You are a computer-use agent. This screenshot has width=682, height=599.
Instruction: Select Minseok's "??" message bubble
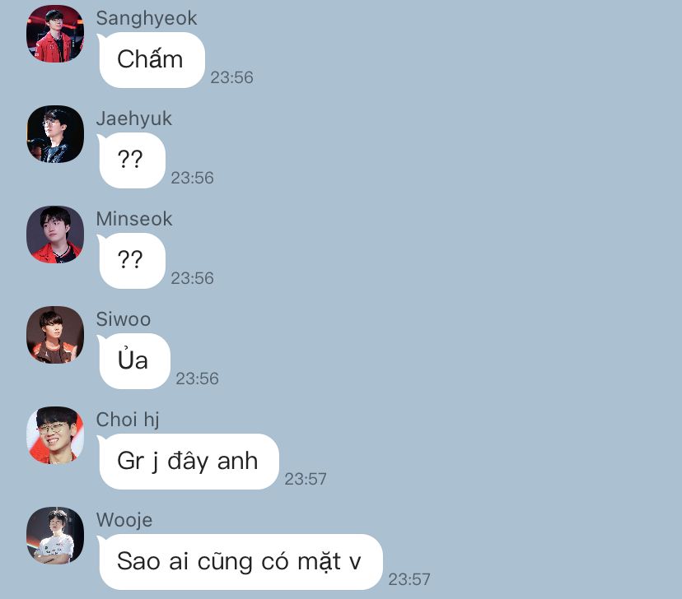tap(131, 261)
